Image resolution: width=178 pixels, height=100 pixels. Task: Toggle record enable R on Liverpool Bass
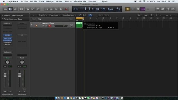(50, 26)
